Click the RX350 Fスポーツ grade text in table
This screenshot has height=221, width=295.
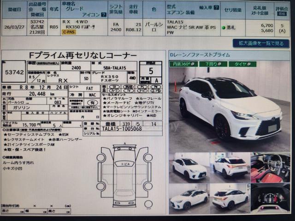[80, 27]
